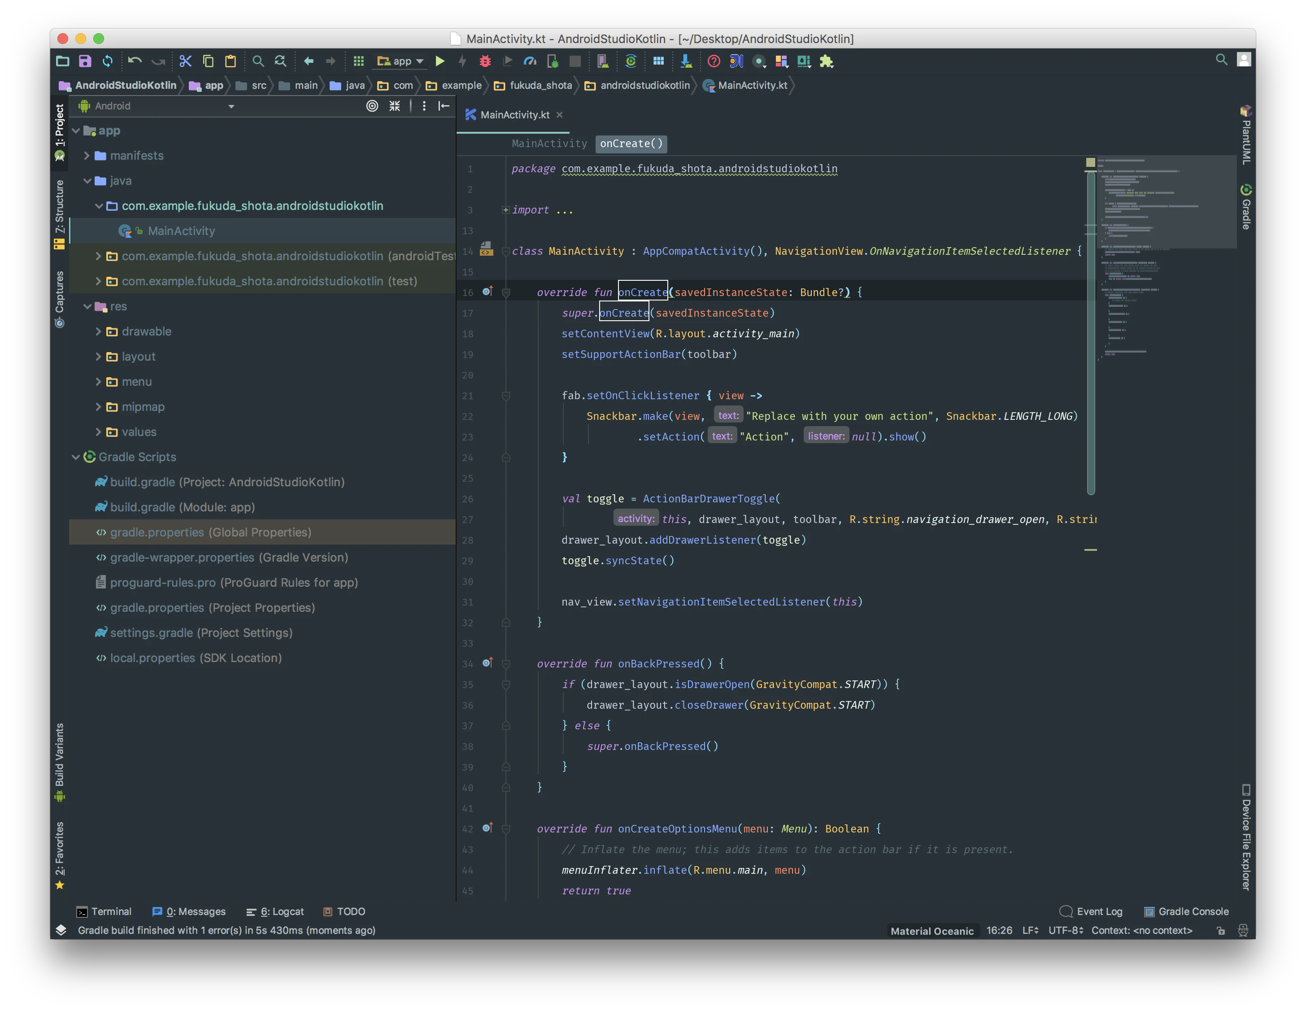Open the app run configuration dropdown
Image resolution: width=1306 pixels, height=1011 pixels.
click(x=401, y=61)
